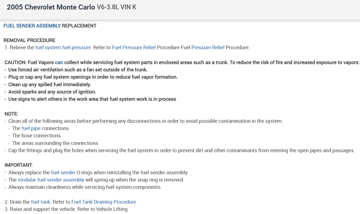The image size is (360, 214).
Task: Click the blue 'can' link in the caution
Action: pyautogui.click(x=59, y=62)
